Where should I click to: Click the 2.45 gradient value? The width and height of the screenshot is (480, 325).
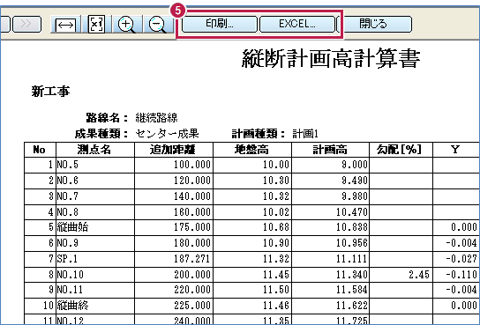[x=419, y=275]
